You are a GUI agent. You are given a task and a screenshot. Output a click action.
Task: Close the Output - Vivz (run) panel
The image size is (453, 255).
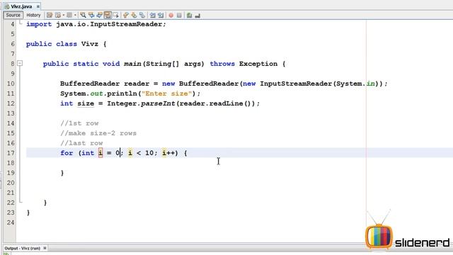click(45, 248)
